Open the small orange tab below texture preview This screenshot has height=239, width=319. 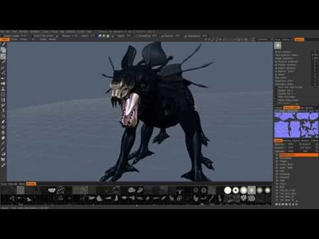278,141
